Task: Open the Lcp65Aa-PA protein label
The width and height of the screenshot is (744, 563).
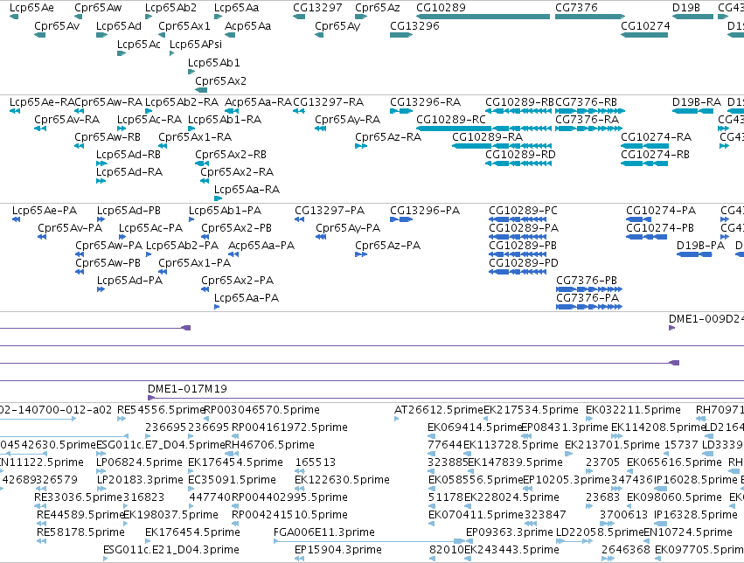Action: pos(247,298)
